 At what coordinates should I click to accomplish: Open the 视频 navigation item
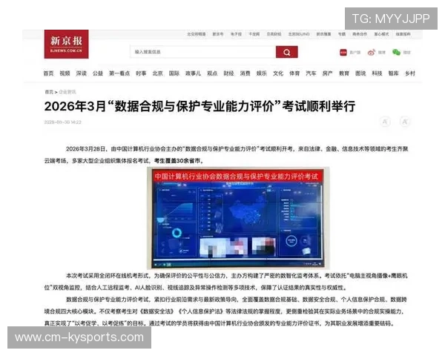65,73
